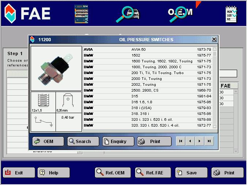Click the OEM button in dialog
Viewport: 247px width, 185px height.
pos(48,142)
